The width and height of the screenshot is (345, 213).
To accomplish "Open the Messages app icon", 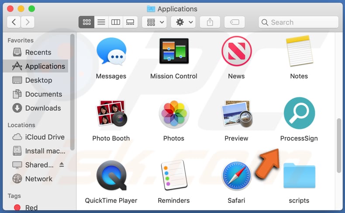I will tap(111, 51).
